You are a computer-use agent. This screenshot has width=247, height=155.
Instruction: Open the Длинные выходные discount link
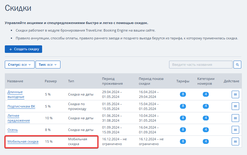[x=16, y=94]
